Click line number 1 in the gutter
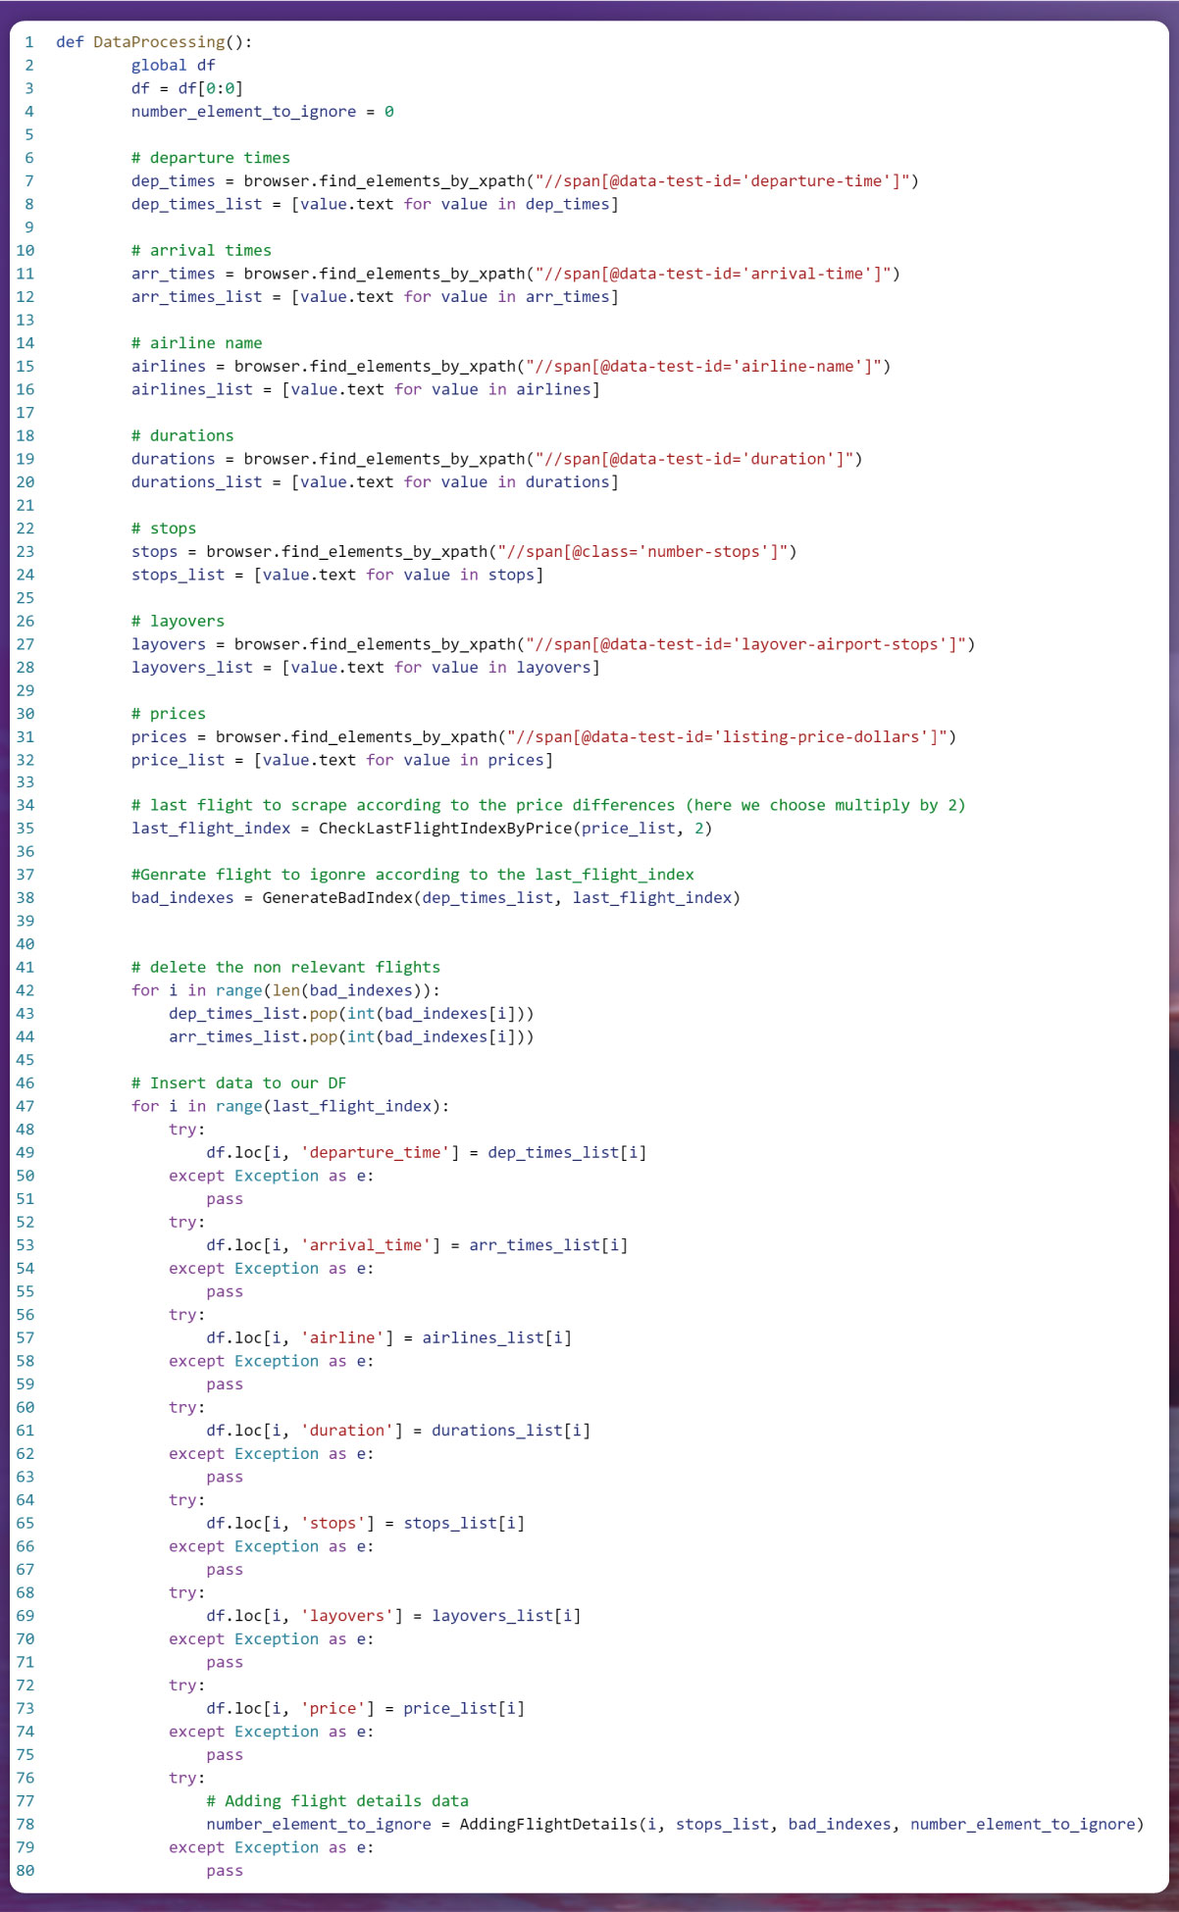1179x1912 pixels. (x=29, y=42)
